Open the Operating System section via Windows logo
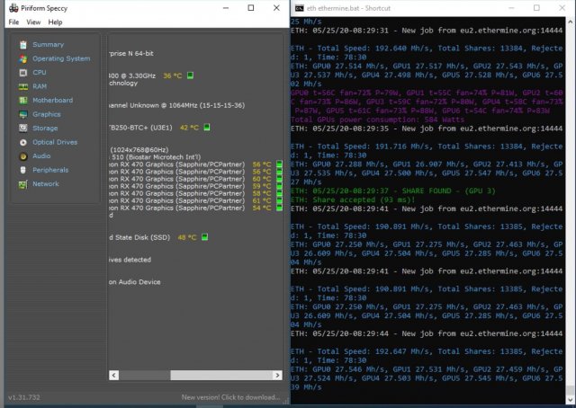This screenshot has width=576, height=408. pyautogui.click(x=22, y=58)
